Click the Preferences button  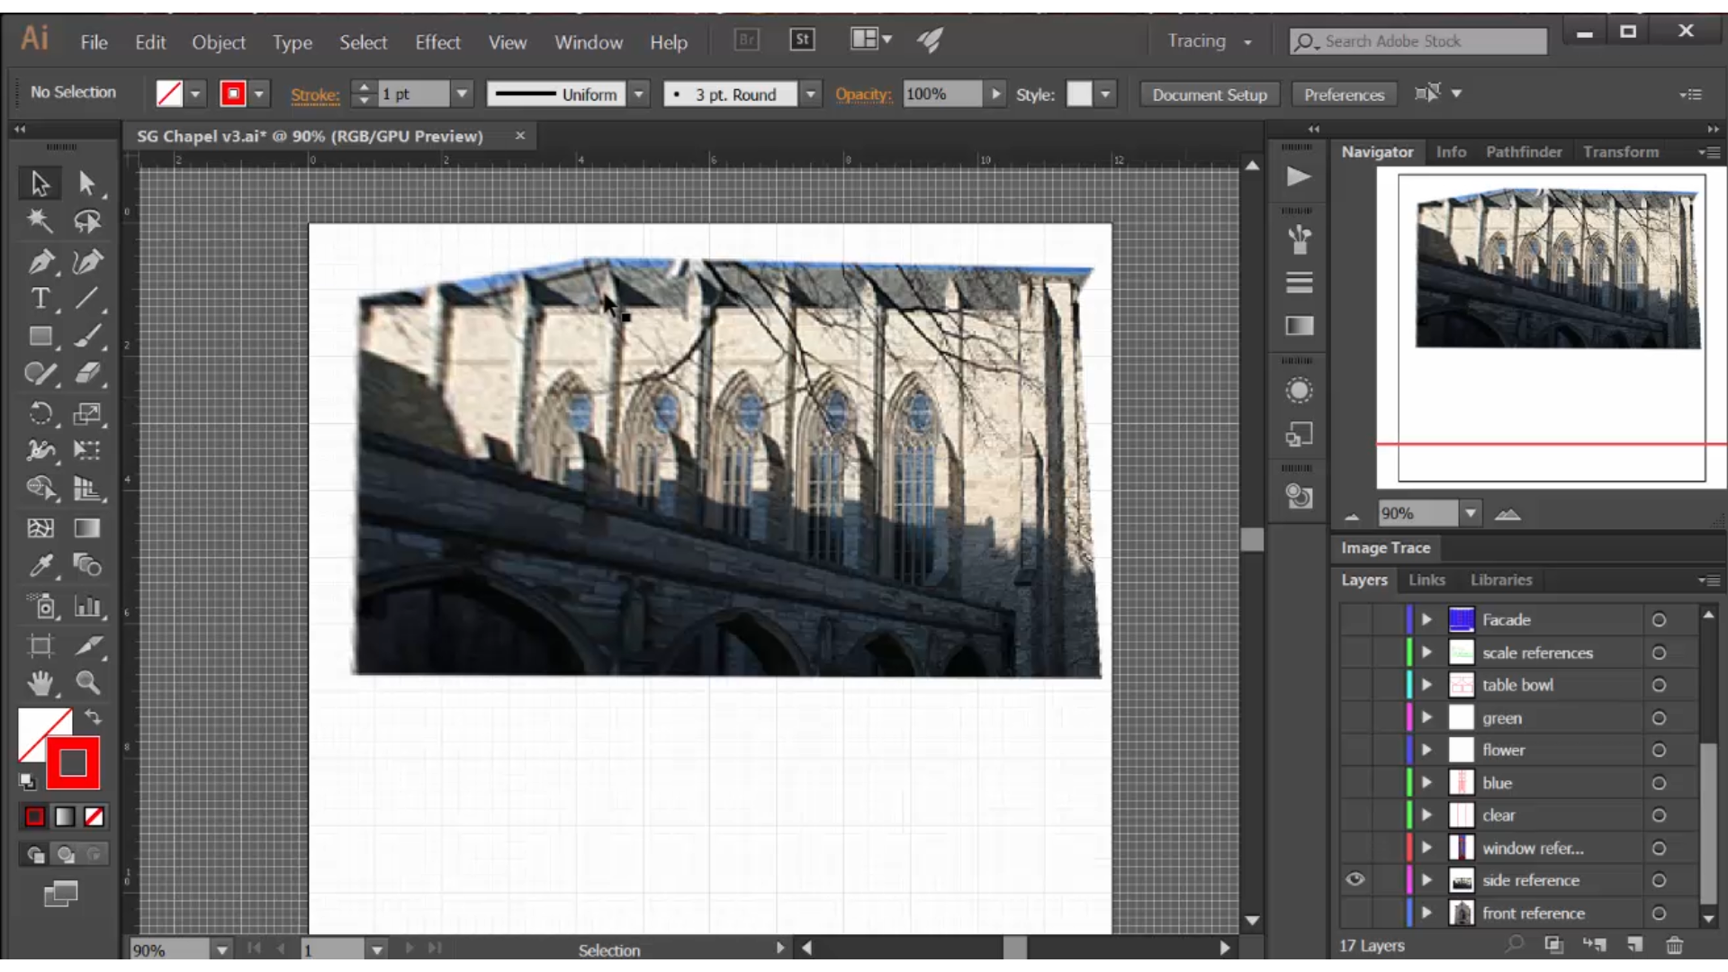click(x=1345, y=94)
